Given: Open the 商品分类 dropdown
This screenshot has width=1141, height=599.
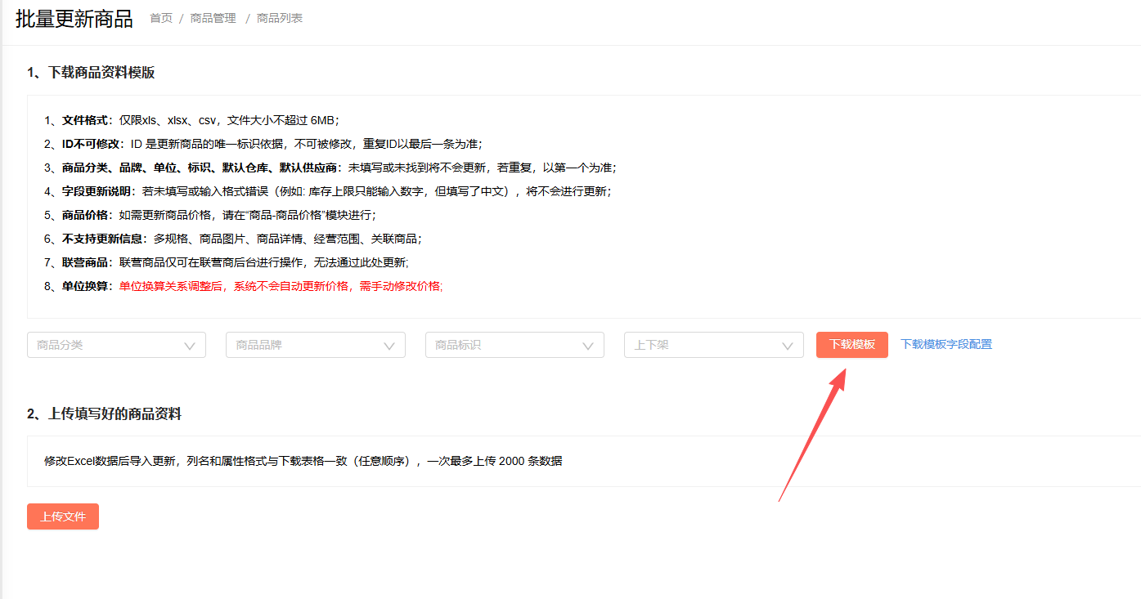Looking at the screenshot, I should [x=116, y=345].
